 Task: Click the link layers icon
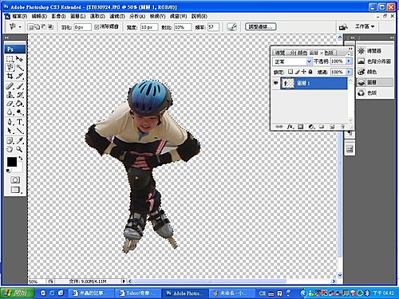click(279, 127)
